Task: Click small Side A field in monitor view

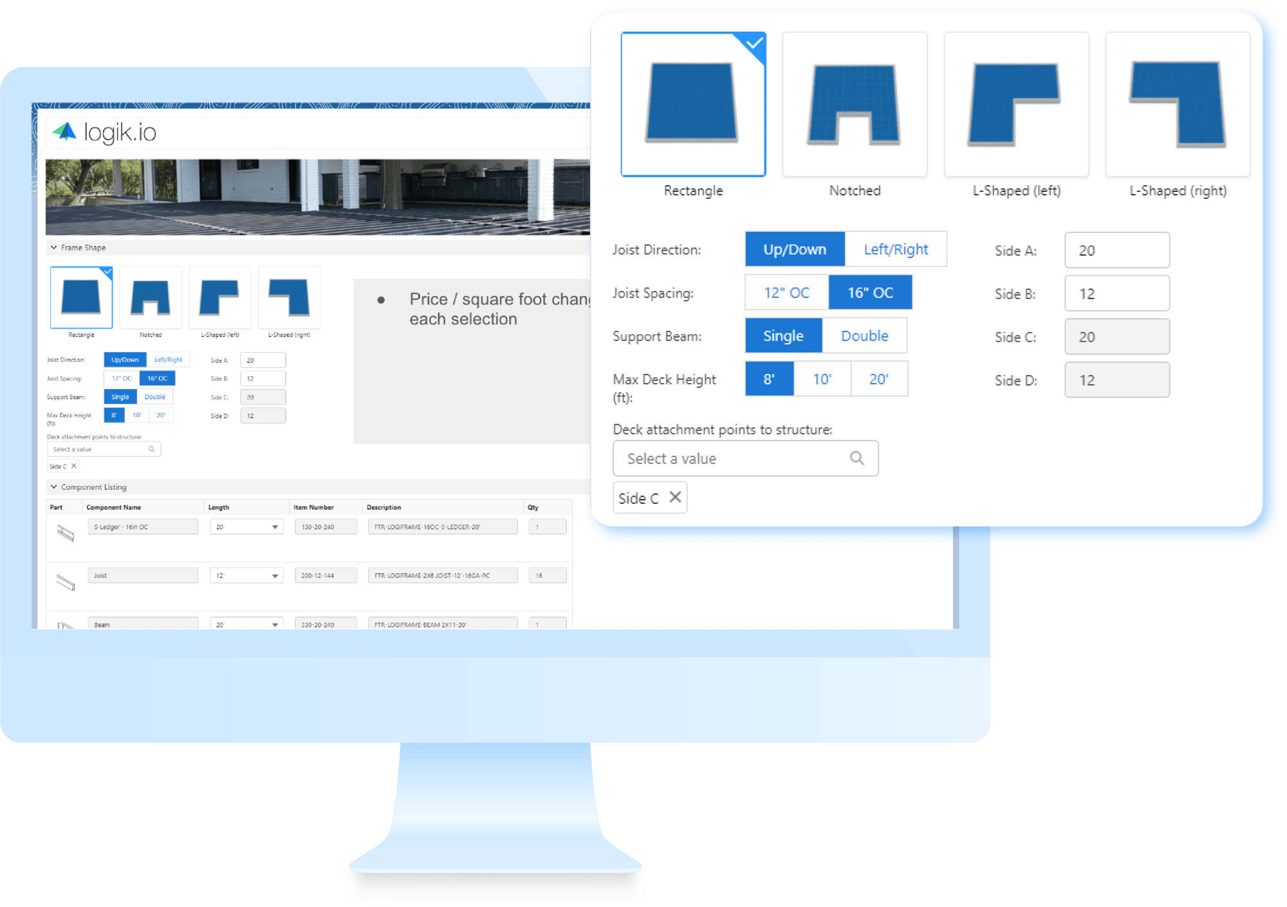Action: tap(263, 360)
